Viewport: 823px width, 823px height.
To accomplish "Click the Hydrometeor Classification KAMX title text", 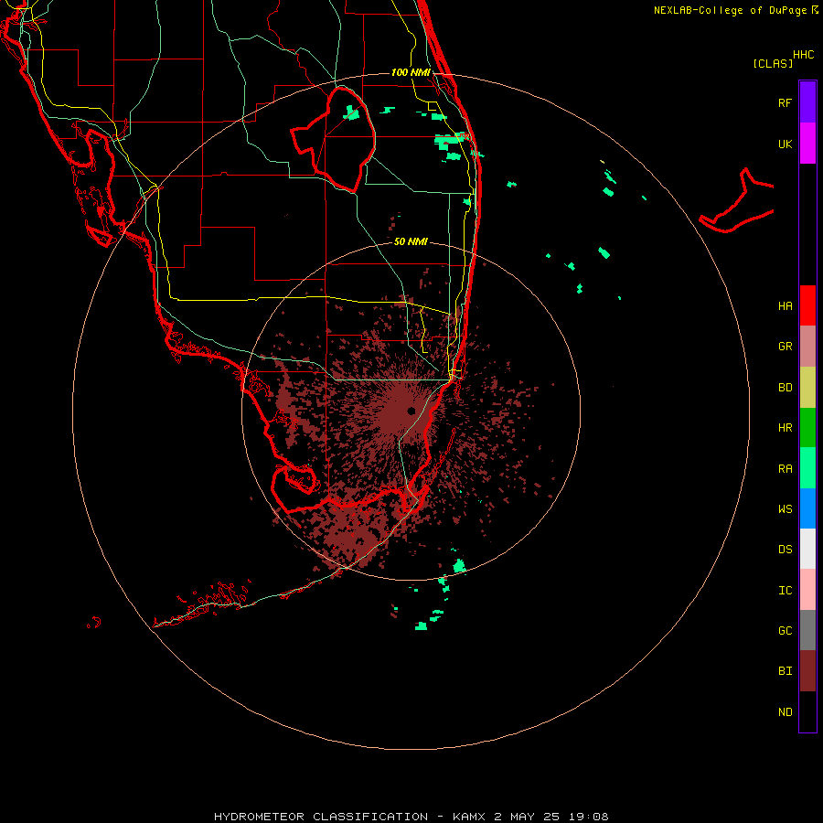I will pos(411,817).
